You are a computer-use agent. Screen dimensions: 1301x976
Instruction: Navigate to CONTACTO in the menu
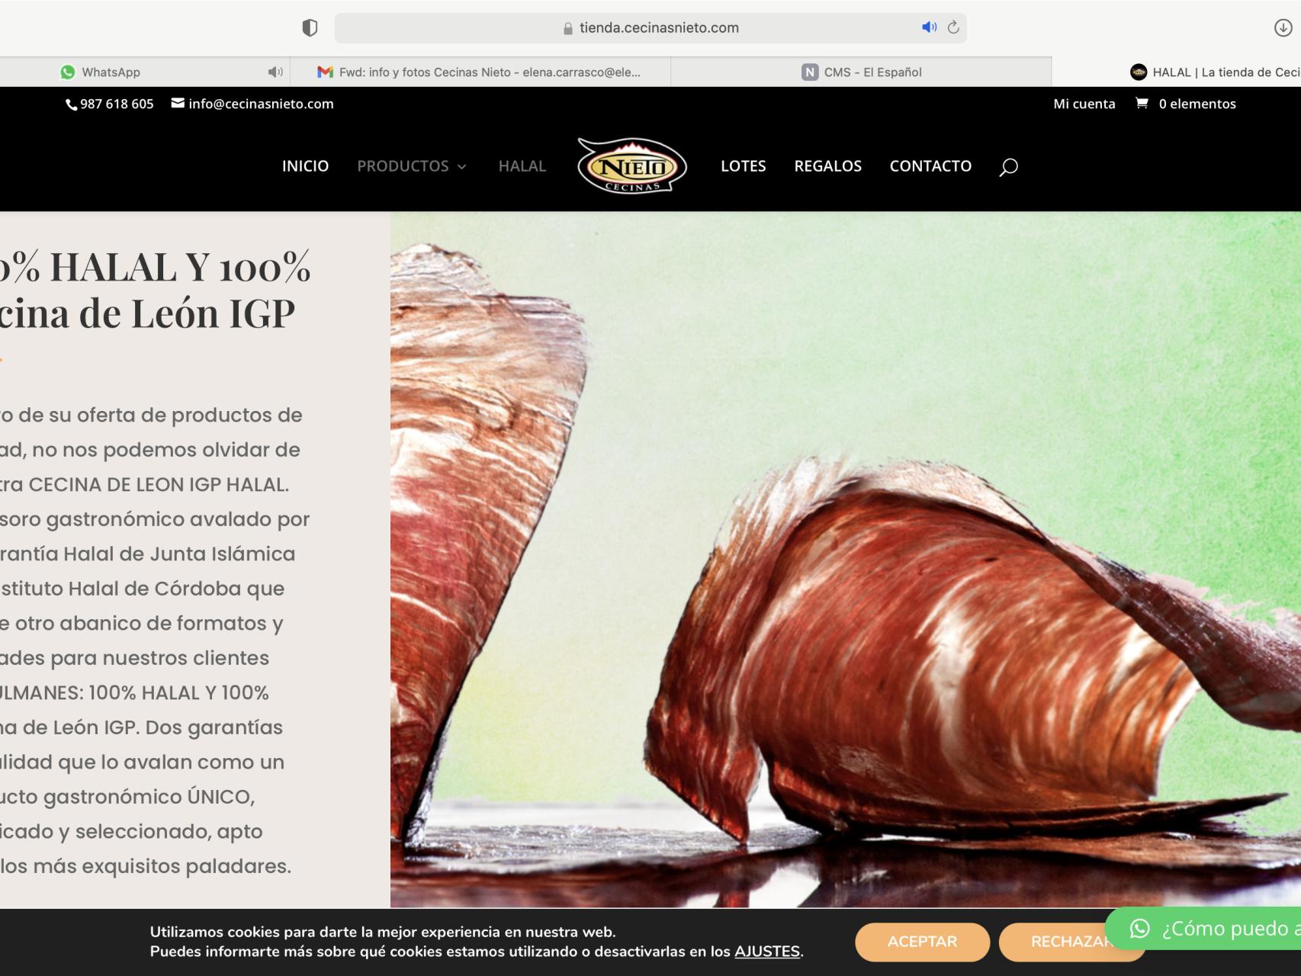[930, 166]
